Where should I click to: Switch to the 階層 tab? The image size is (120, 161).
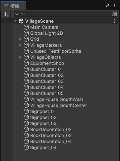[x=13, y=6]
